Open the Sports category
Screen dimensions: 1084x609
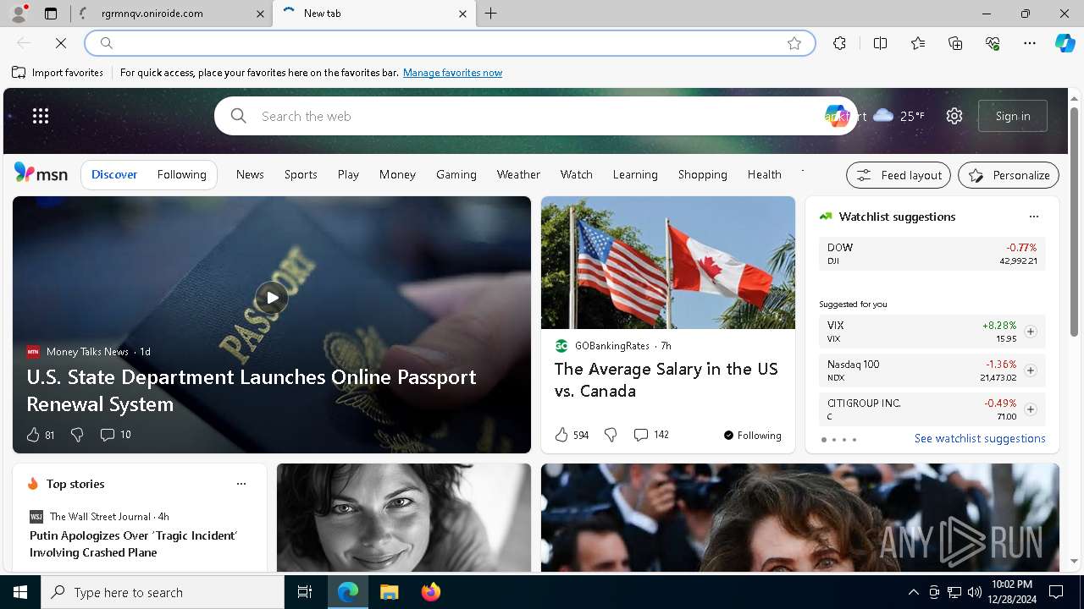[301, 174]
